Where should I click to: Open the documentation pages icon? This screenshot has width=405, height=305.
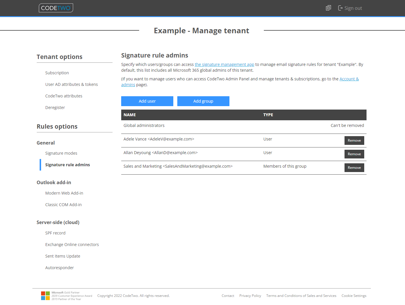tap(328, 8)
